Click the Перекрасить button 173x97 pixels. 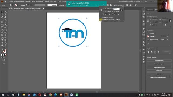pyautogui.click(x=159, y=71)
